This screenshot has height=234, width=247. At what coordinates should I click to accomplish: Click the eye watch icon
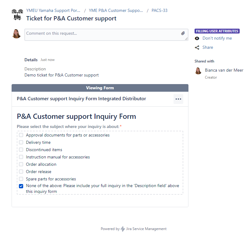coord(197,38)
